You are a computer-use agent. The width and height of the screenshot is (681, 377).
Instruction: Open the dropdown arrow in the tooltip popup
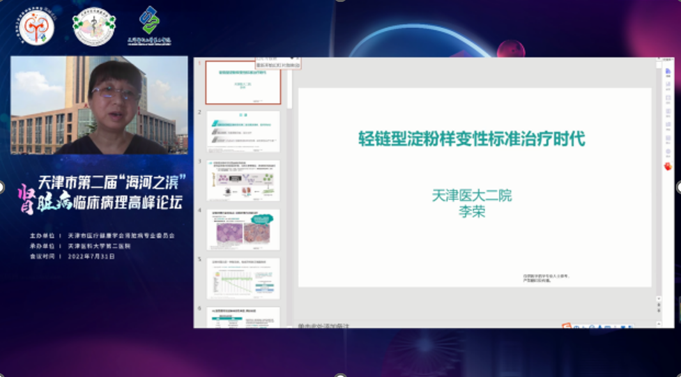point(292,58)
